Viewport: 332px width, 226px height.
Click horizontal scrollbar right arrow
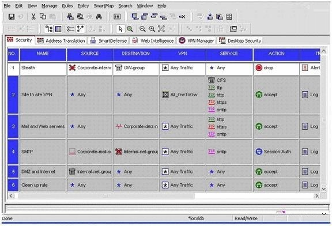pos(317,195)
